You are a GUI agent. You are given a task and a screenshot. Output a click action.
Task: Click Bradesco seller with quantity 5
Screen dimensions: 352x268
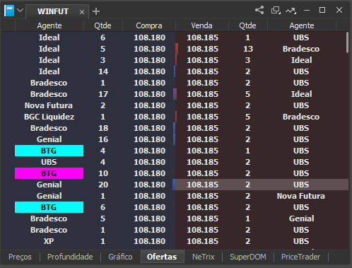click(301, 117)
